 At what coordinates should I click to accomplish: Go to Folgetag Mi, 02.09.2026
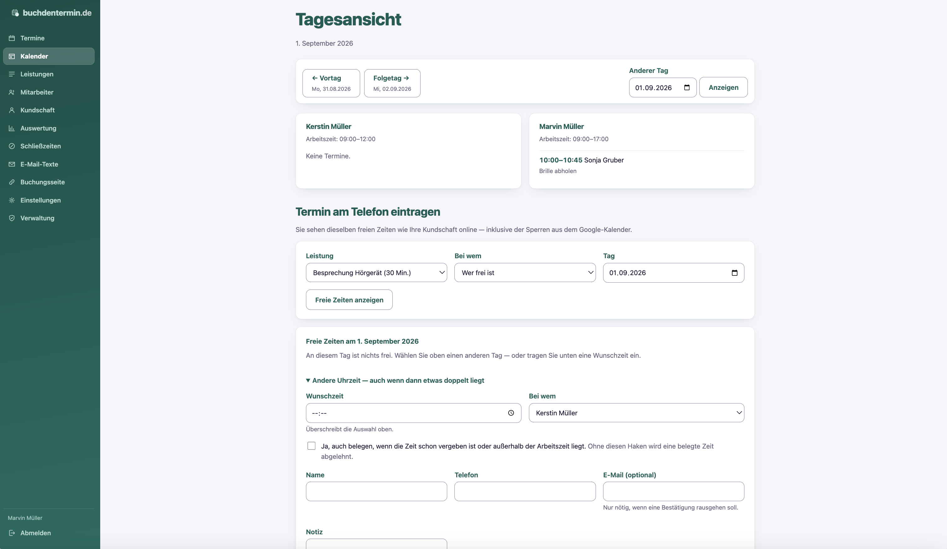click(392, 83)
